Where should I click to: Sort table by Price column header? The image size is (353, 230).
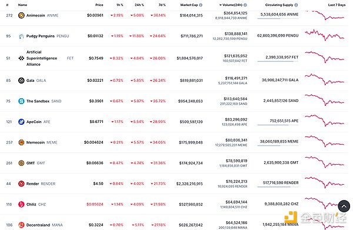coord(99,5)
